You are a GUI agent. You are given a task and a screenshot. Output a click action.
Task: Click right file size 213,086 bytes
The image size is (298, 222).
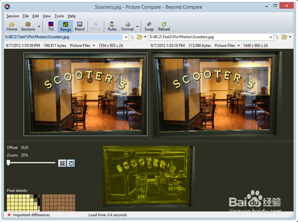(x=199, y=45)
